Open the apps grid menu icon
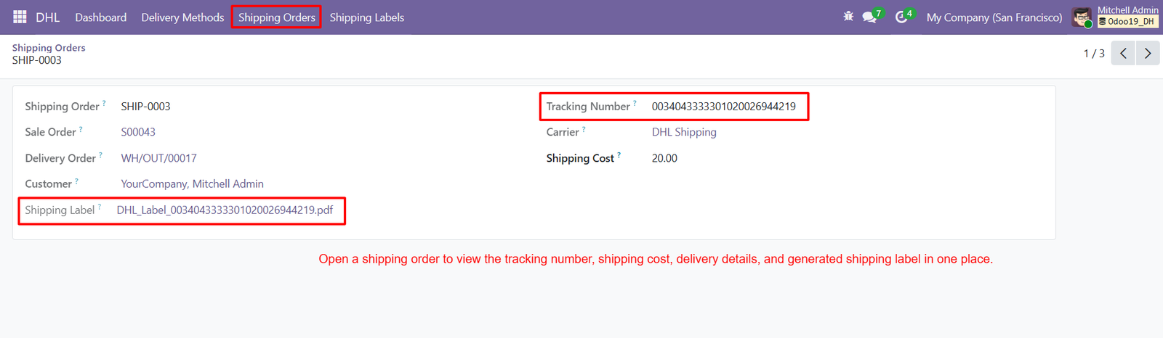The width and height of the screenshot is (1163, 338). click(x=20, y=17)
